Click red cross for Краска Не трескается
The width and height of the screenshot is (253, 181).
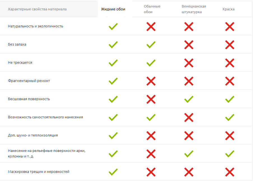tap(230, 63)
